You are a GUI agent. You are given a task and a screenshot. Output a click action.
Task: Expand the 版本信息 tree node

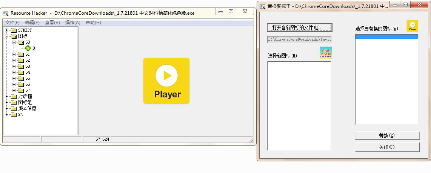pyautogui.click(x=6, y=108)
